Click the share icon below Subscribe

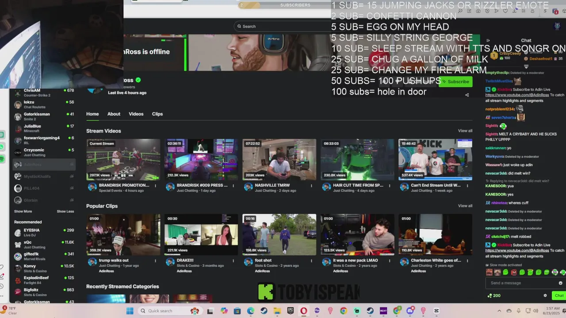click(x=467, y=95)
